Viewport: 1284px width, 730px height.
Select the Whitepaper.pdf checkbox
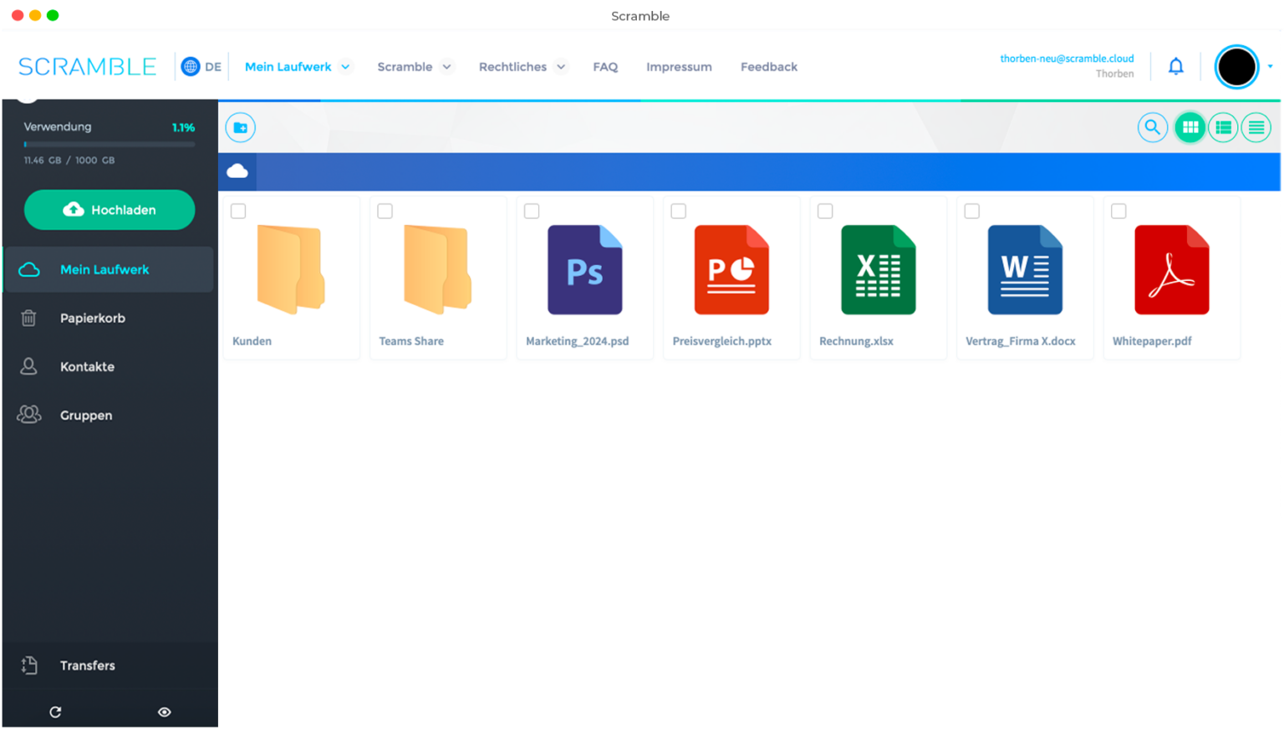click(x=1118, y=211)
